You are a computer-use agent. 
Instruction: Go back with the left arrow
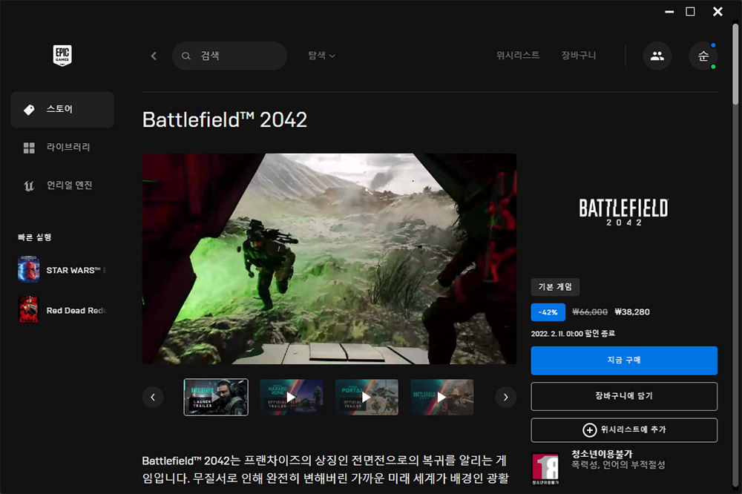[154, 56]
